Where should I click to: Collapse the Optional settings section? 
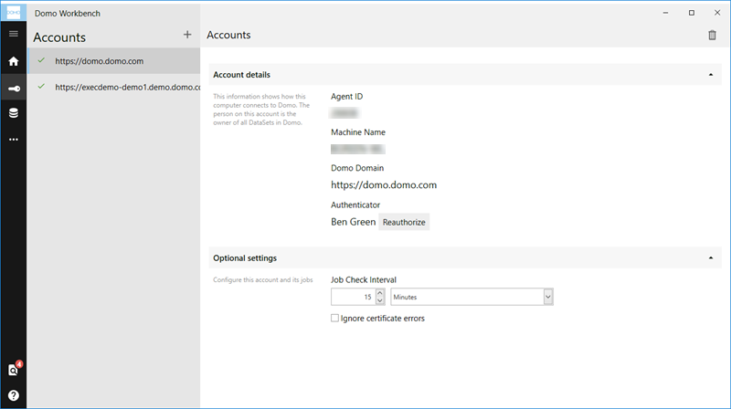click(x=711, y=258)
